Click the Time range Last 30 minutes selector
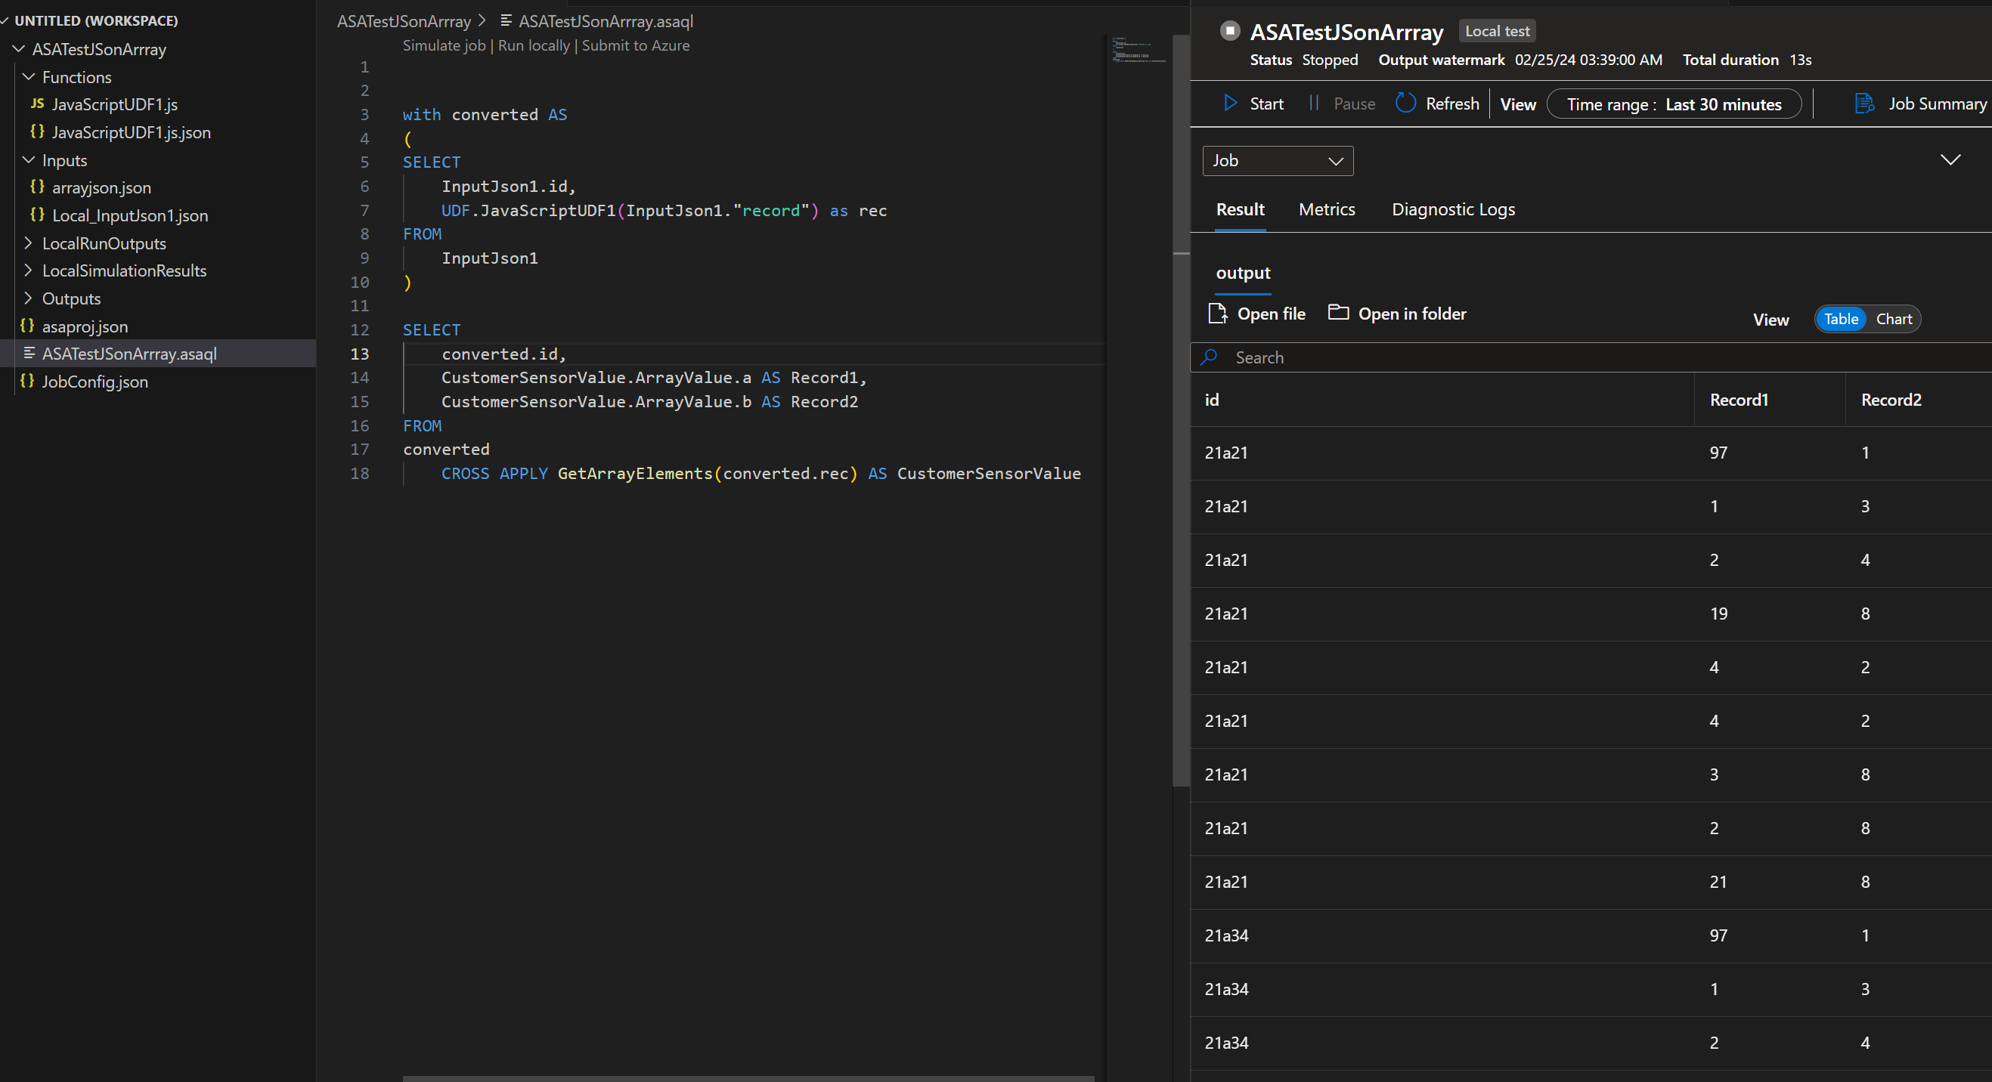Image resolution: width=1992 pixels, height=1082 pixels. 1674,104
